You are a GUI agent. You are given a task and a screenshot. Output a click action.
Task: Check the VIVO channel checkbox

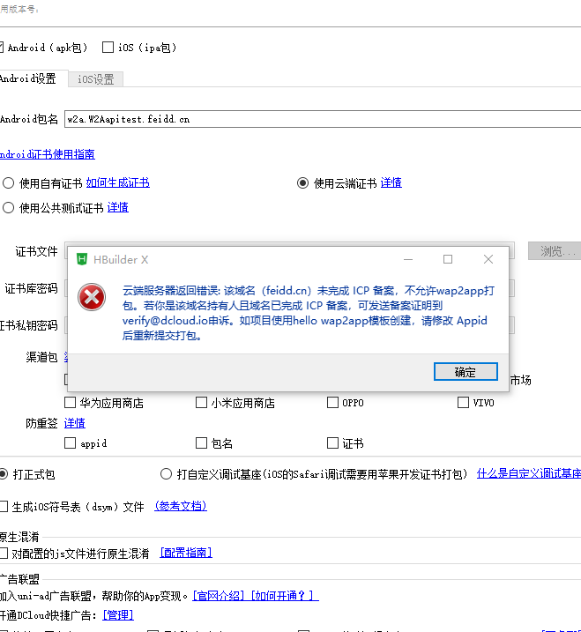tap(463, 402)
